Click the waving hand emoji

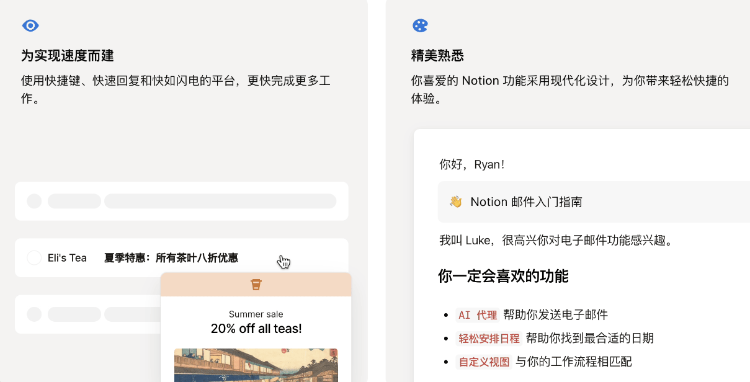(x=455, y=202)
